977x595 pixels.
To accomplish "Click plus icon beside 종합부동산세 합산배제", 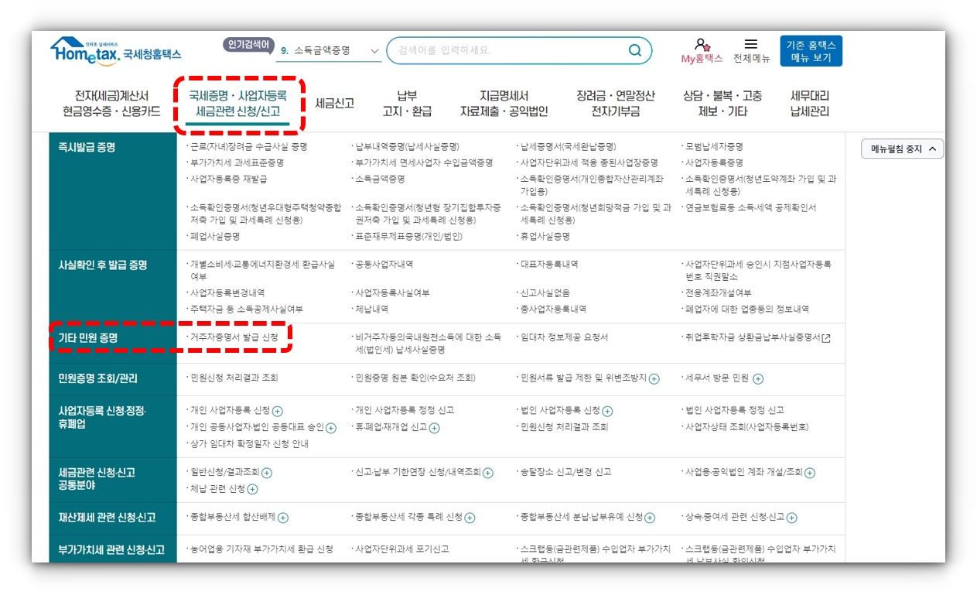I will tap(283, 518).
